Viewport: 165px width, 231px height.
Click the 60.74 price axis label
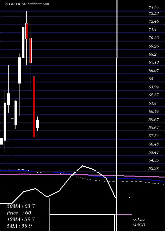[x=154, y=112]
